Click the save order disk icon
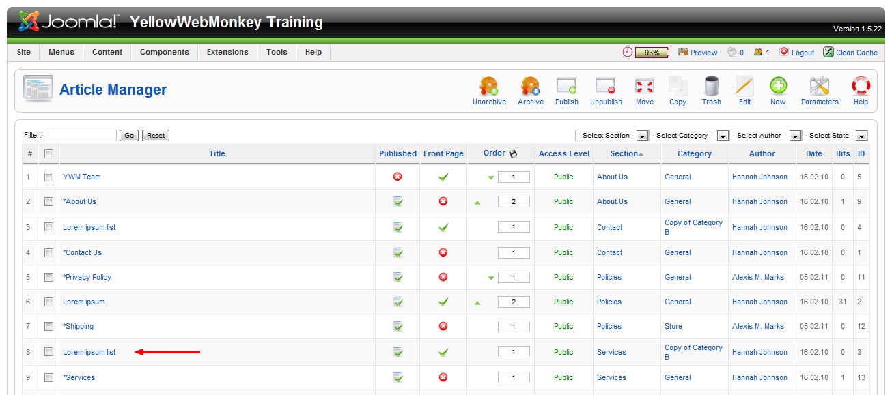Viewport: 892px width, 395px height. tap(513, 153)
